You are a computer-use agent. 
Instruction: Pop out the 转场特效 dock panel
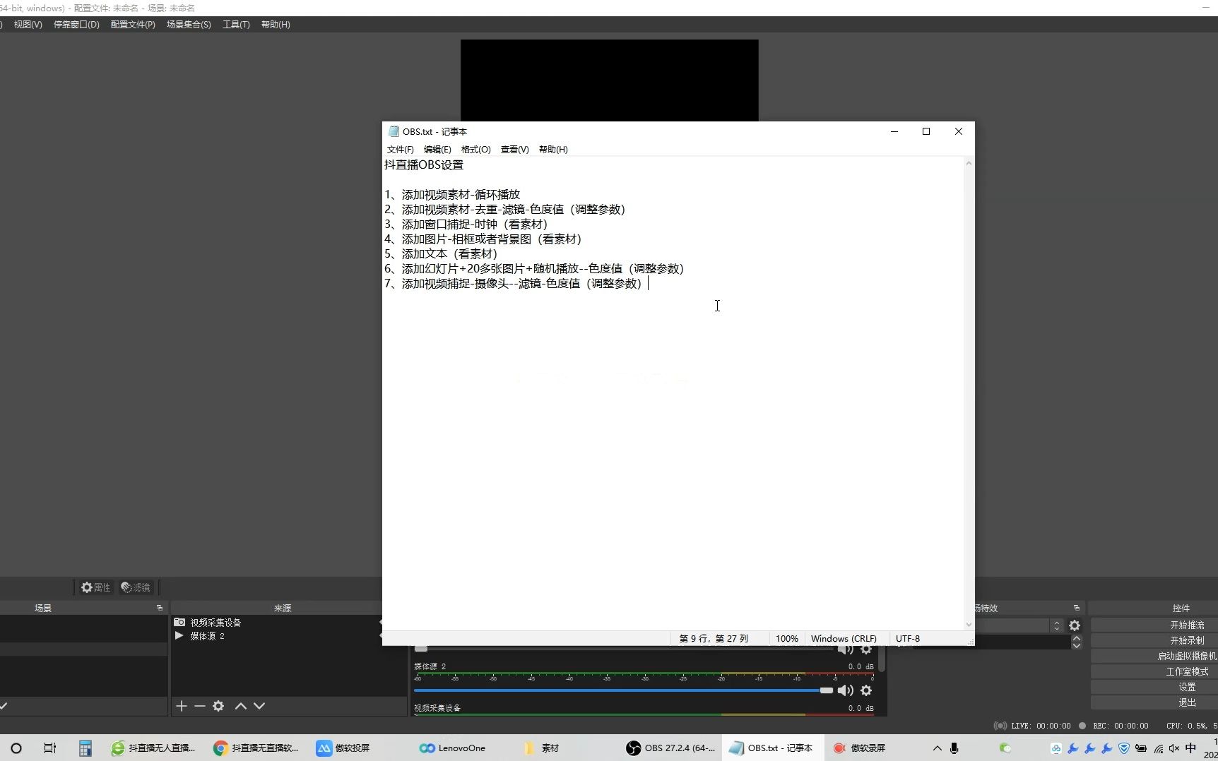[1077, 608]
